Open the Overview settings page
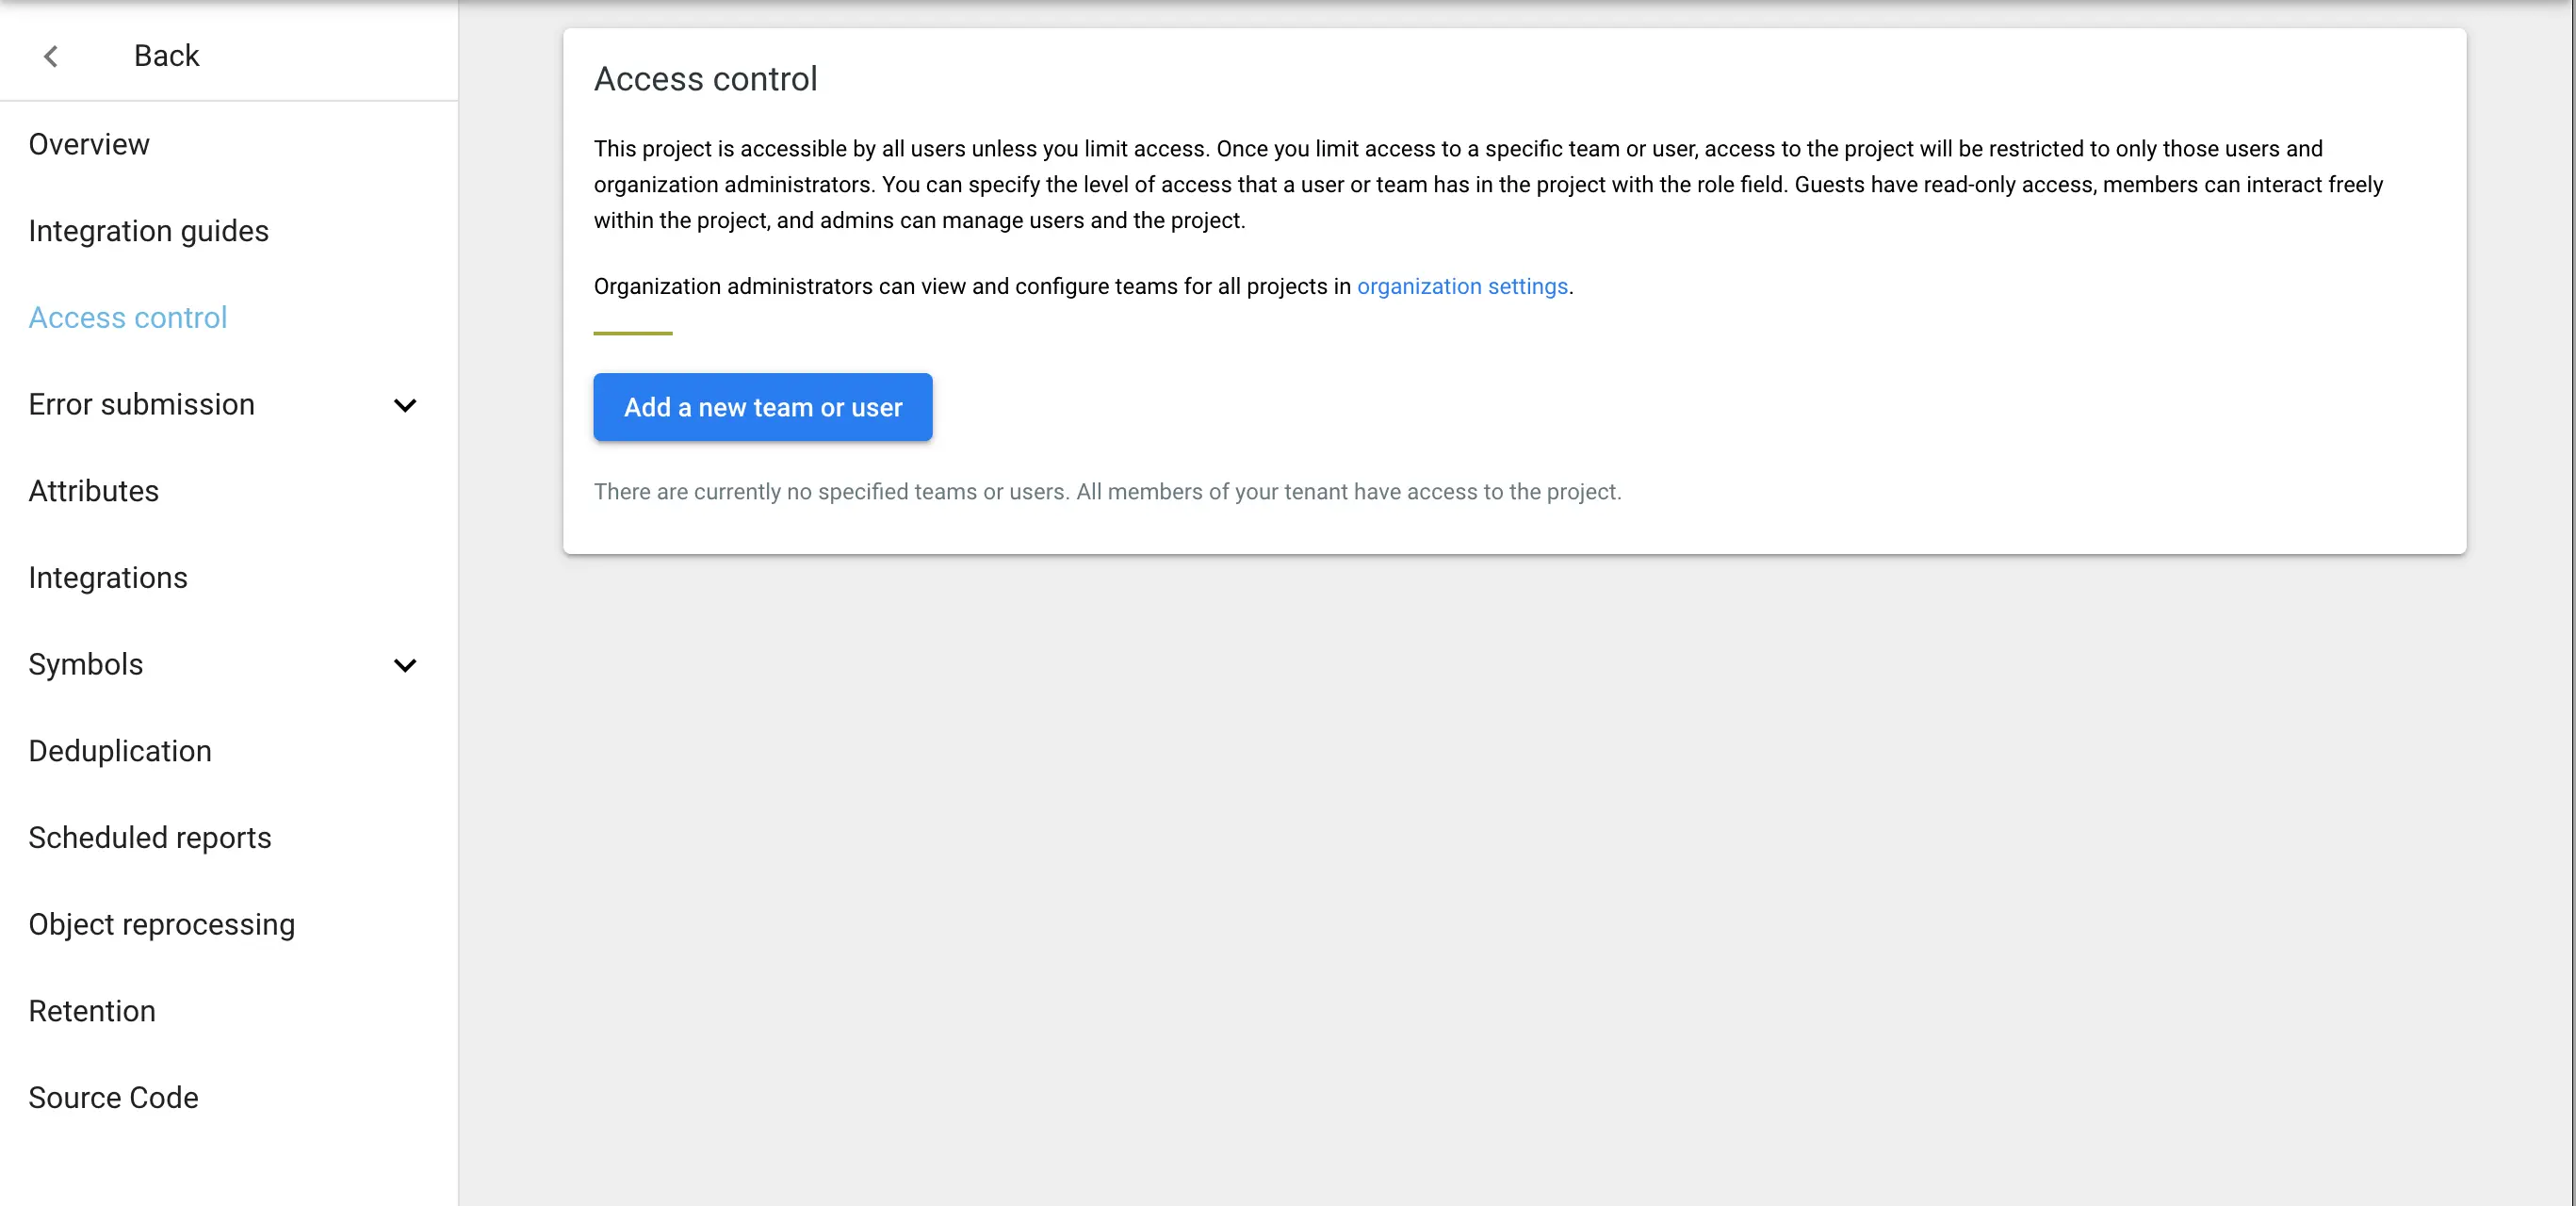2576x1206 pixels. pos(89,145)
